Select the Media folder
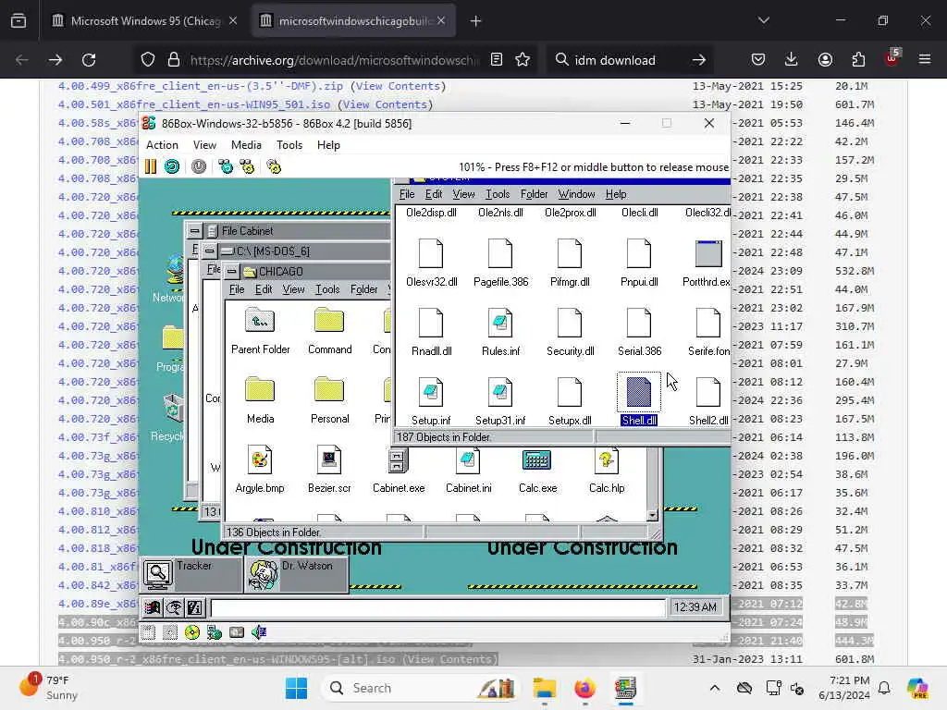 click(260, 389)
